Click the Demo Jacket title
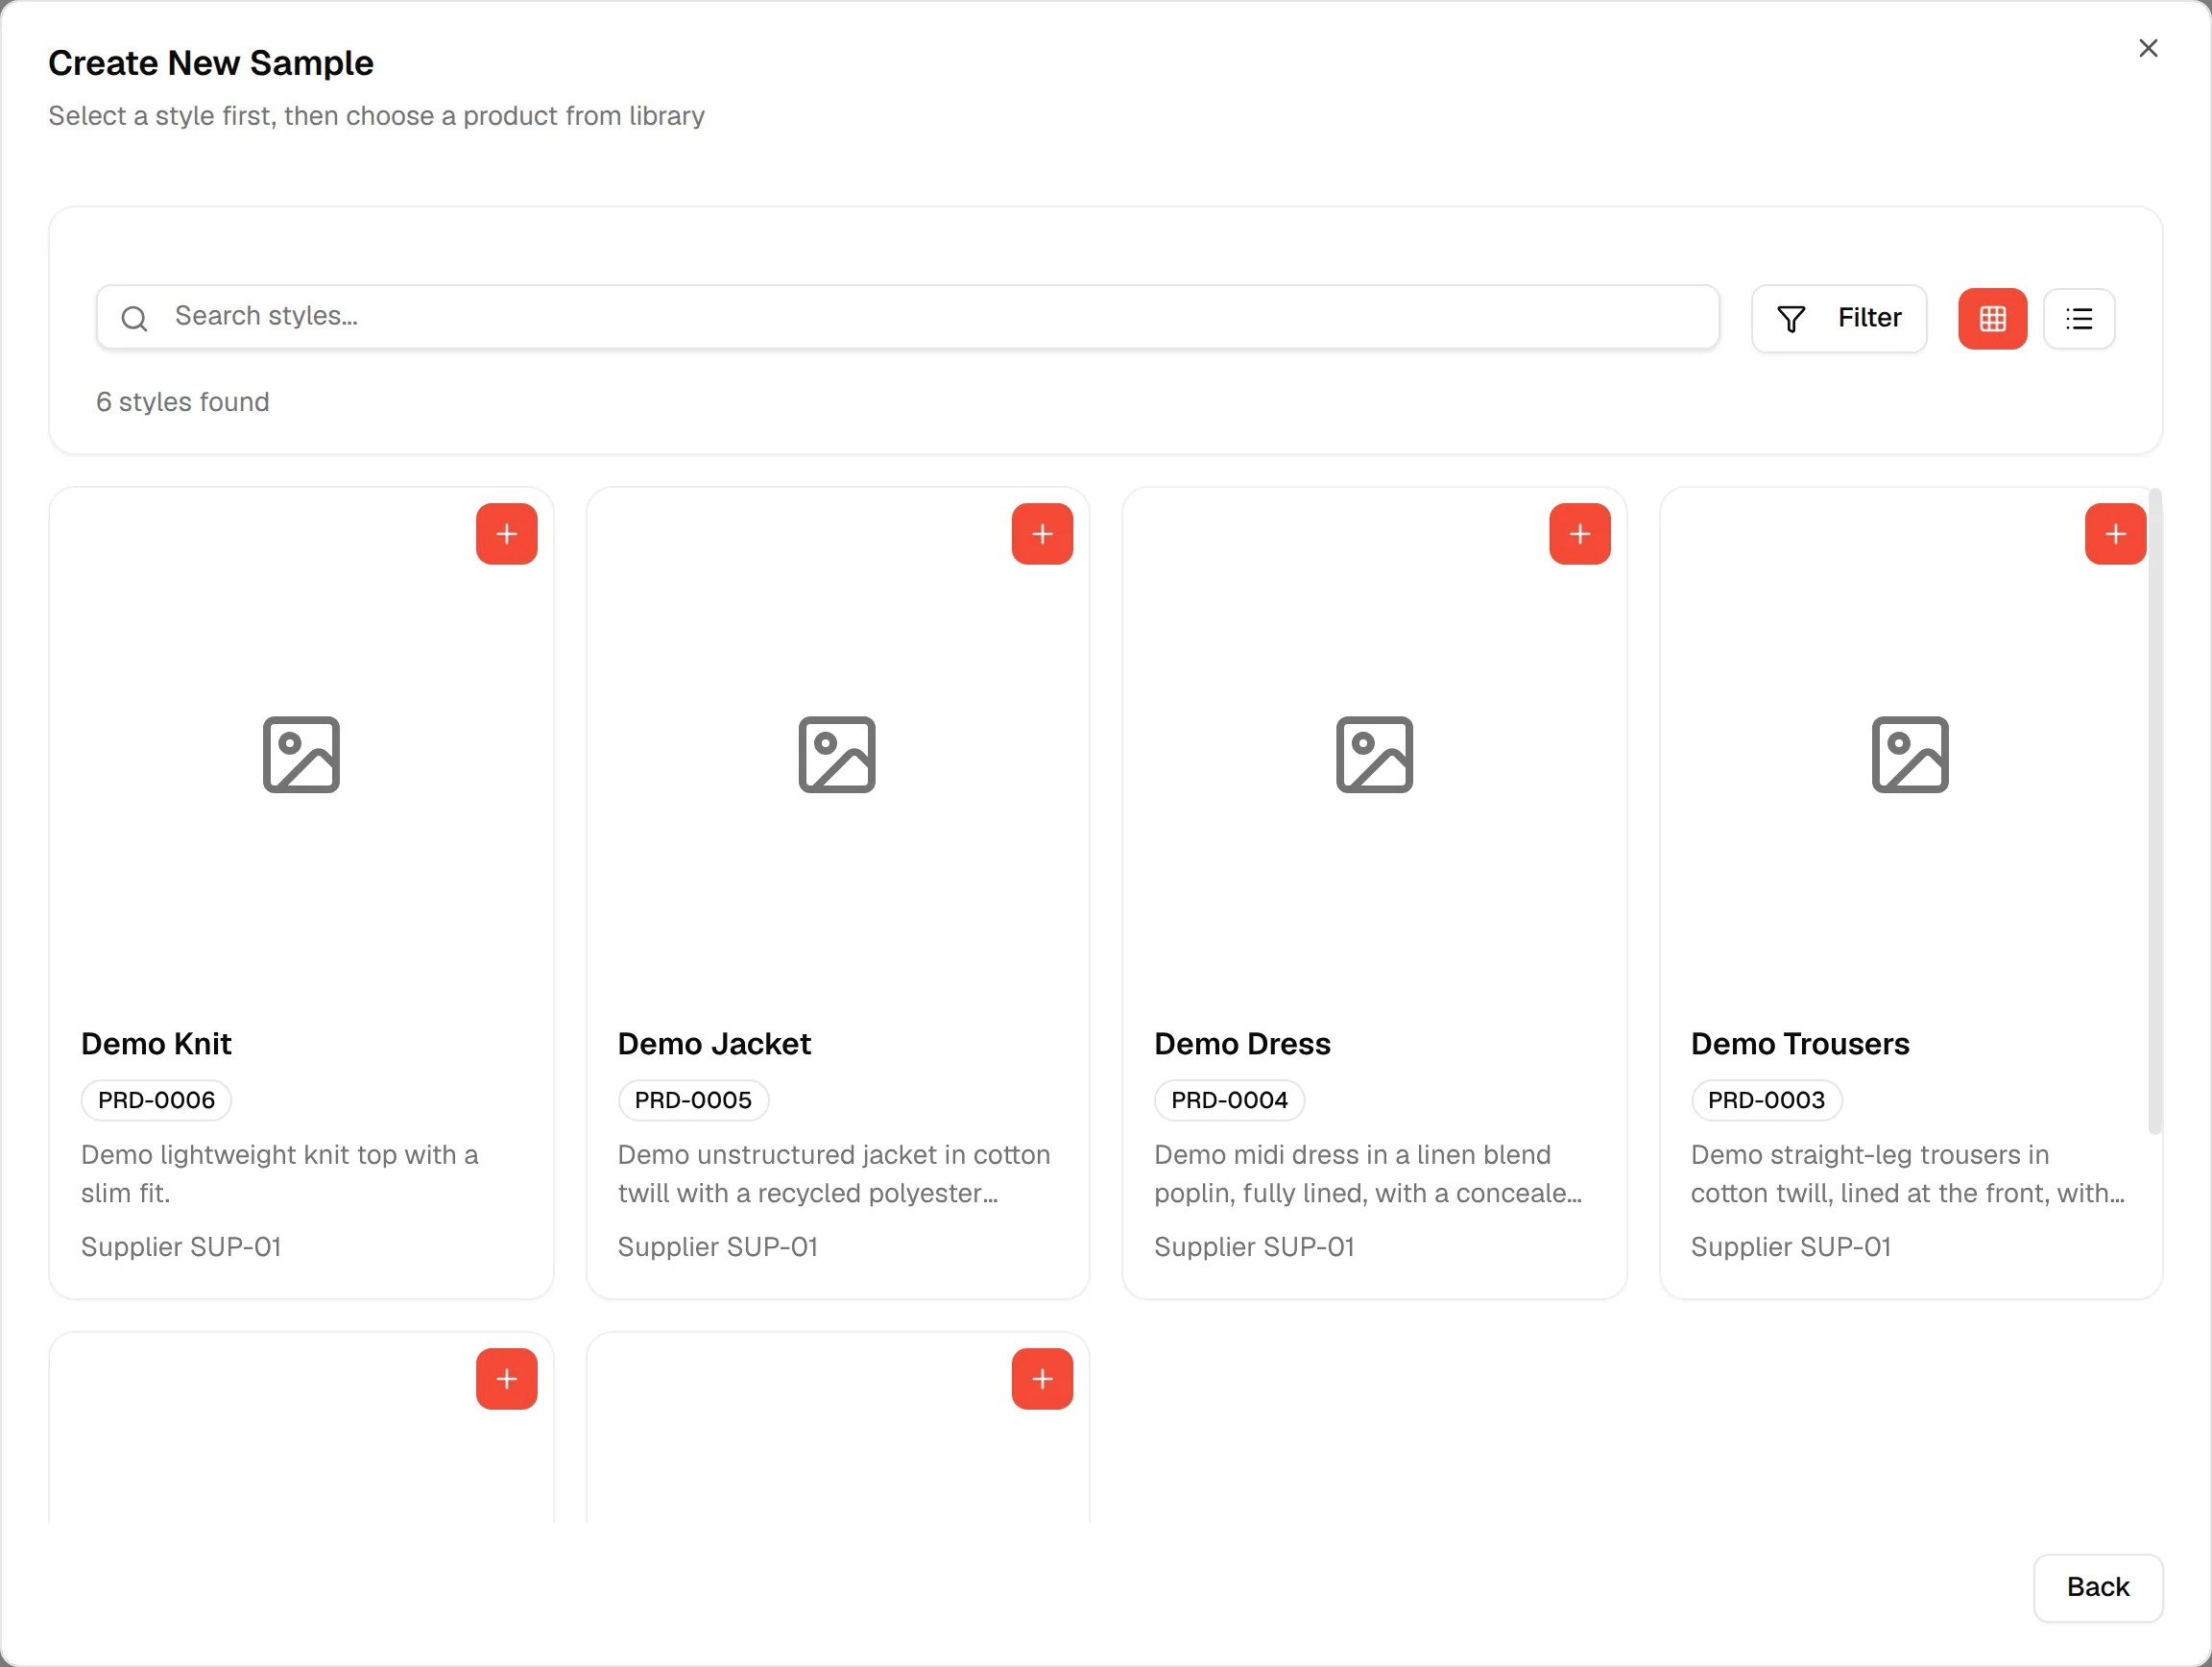Viewport: 2212px width, 1667px height. (714, 1044)
